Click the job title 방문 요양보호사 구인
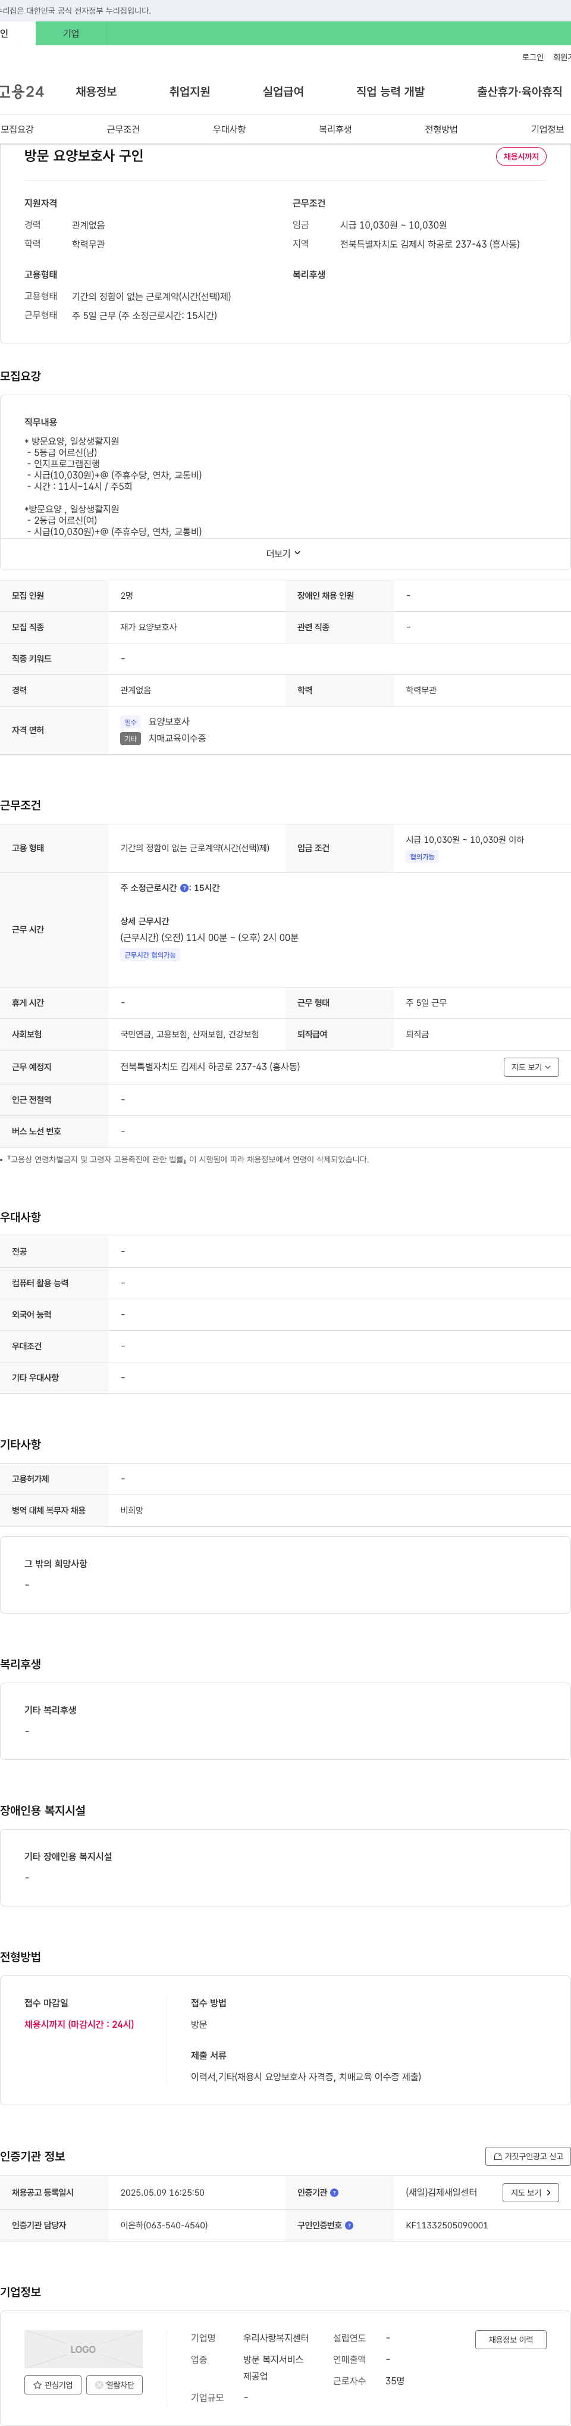 point(84,155)
